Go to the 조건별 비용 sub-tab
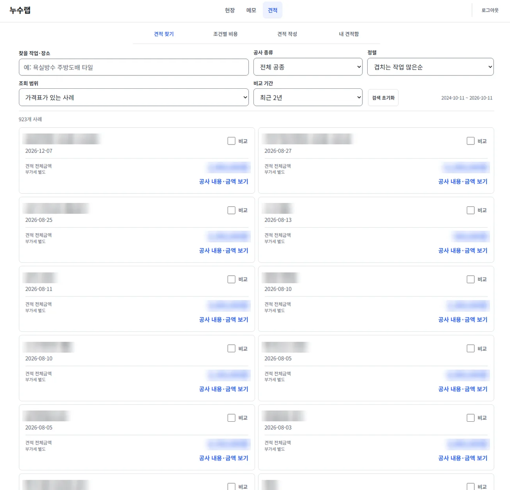This screenshot has height=490, width=510. coord(226,34)
